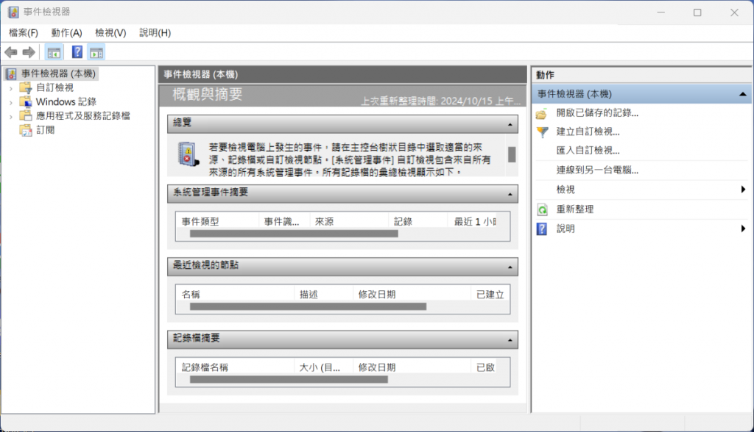The width and height of the screenshot is (754, 432).
Task: Click the 自訂檢視 folder icon
Action: pos(26,88)
